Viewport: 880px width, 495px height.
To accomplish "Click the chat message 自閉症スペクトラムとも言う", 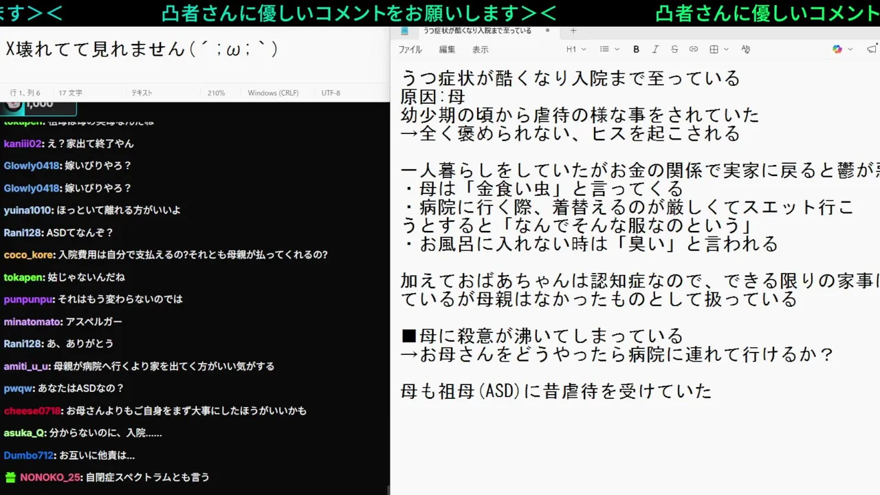I will (x=147, y=477).
